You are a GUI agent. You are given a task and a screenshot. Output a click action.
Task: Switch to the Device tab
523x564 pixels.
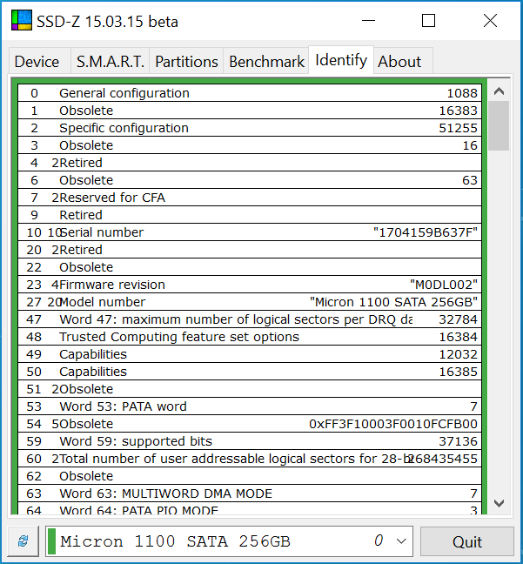(37, 62)
